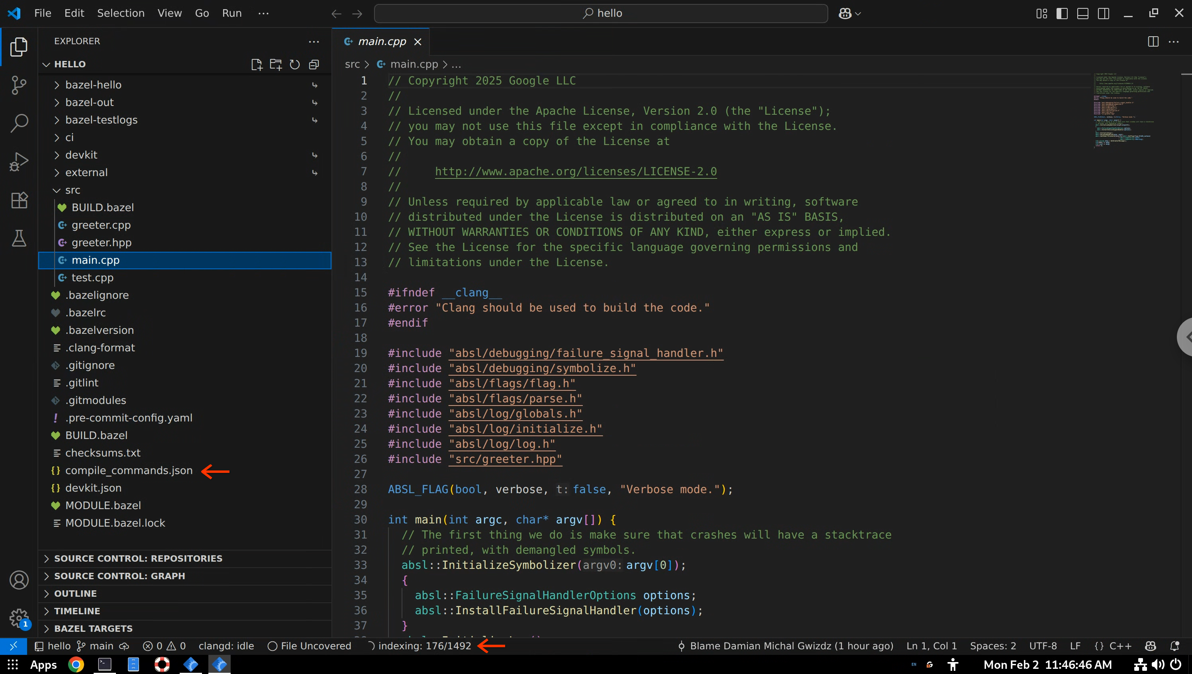
Task: Expand the bazel-hello folder
Action: pyautogui.click(x=184, y=85)
